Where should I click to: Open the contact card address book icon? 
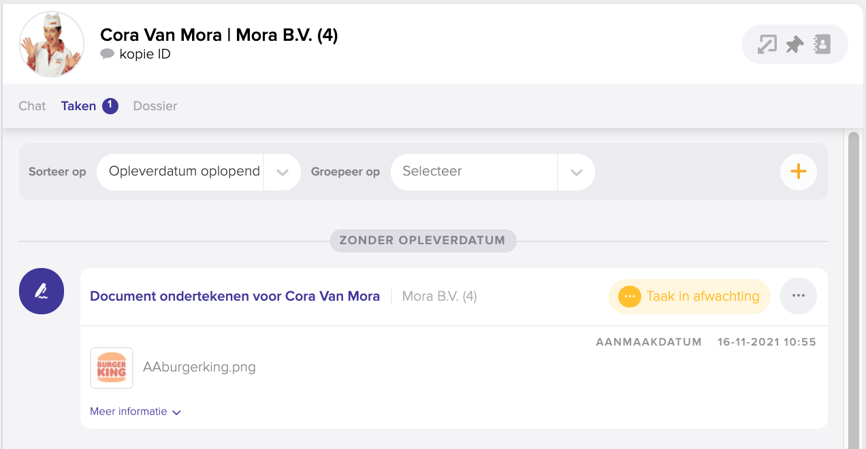pyautogui.click(x=822, y=45)
